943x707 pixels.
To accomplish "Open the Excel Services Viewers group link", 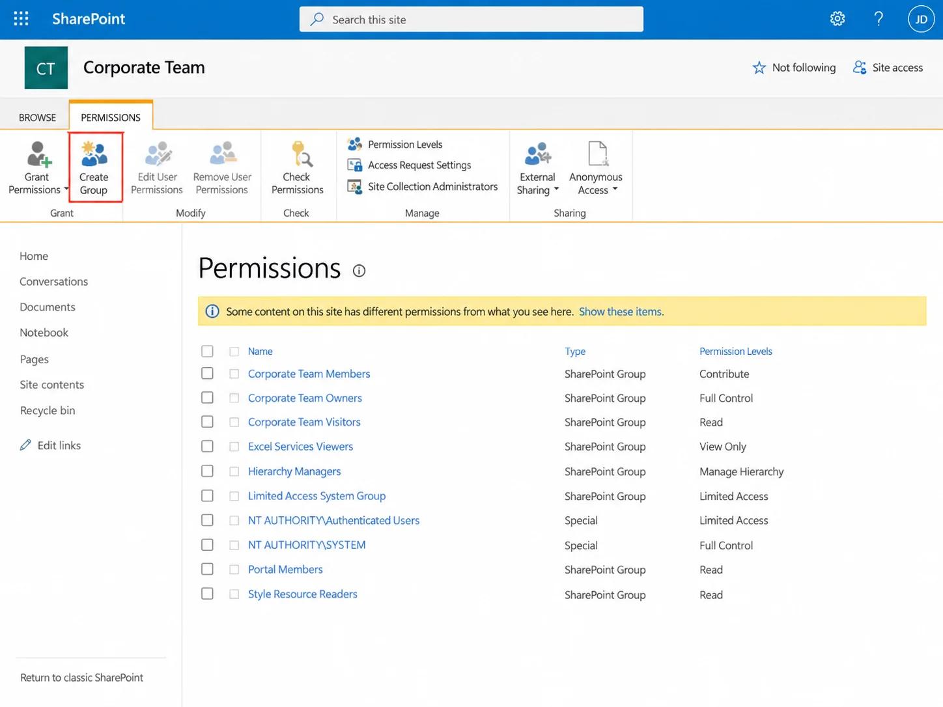I will click(300, 447).
